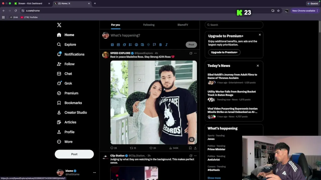
Task: Open Chat from the sidebar
Action: [x=64, y=74]
